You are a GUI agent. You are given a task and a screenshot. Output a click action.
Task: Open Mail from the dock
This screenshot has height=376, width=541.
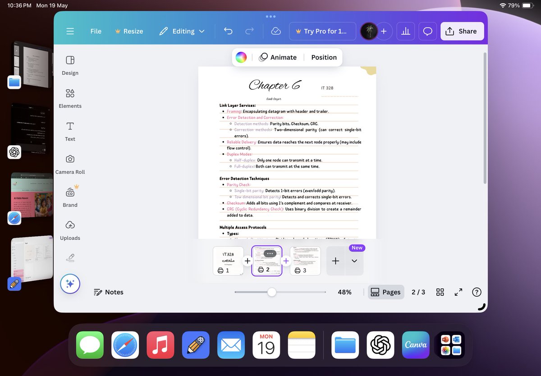click(x=231, y=345)
